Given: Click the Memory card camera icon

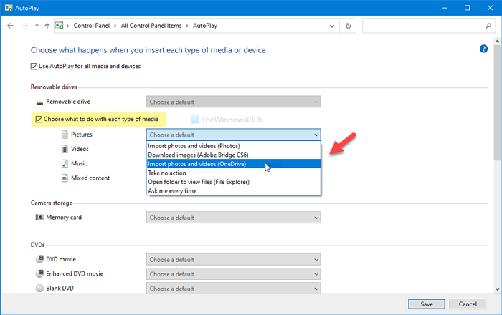Looking at the screenshot, I should 39,218.
